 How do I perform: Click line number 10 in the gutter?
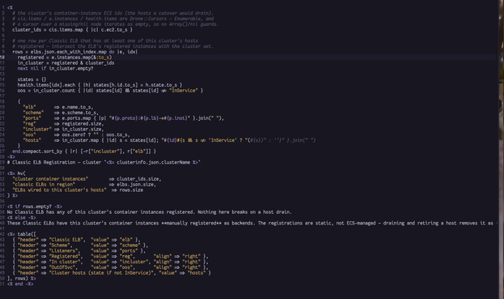(2, 58)
